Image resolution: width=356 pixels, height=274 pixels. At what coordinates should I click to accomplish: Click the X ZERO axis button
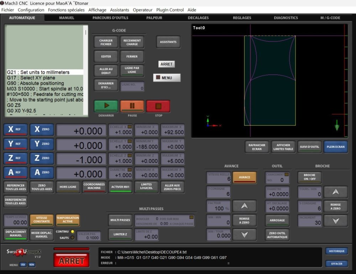[42, 130]
